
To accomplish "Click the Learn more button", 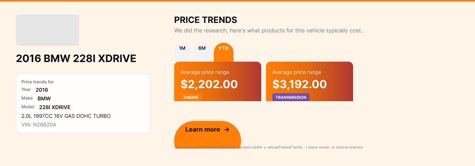I will (x=207, y=134).
